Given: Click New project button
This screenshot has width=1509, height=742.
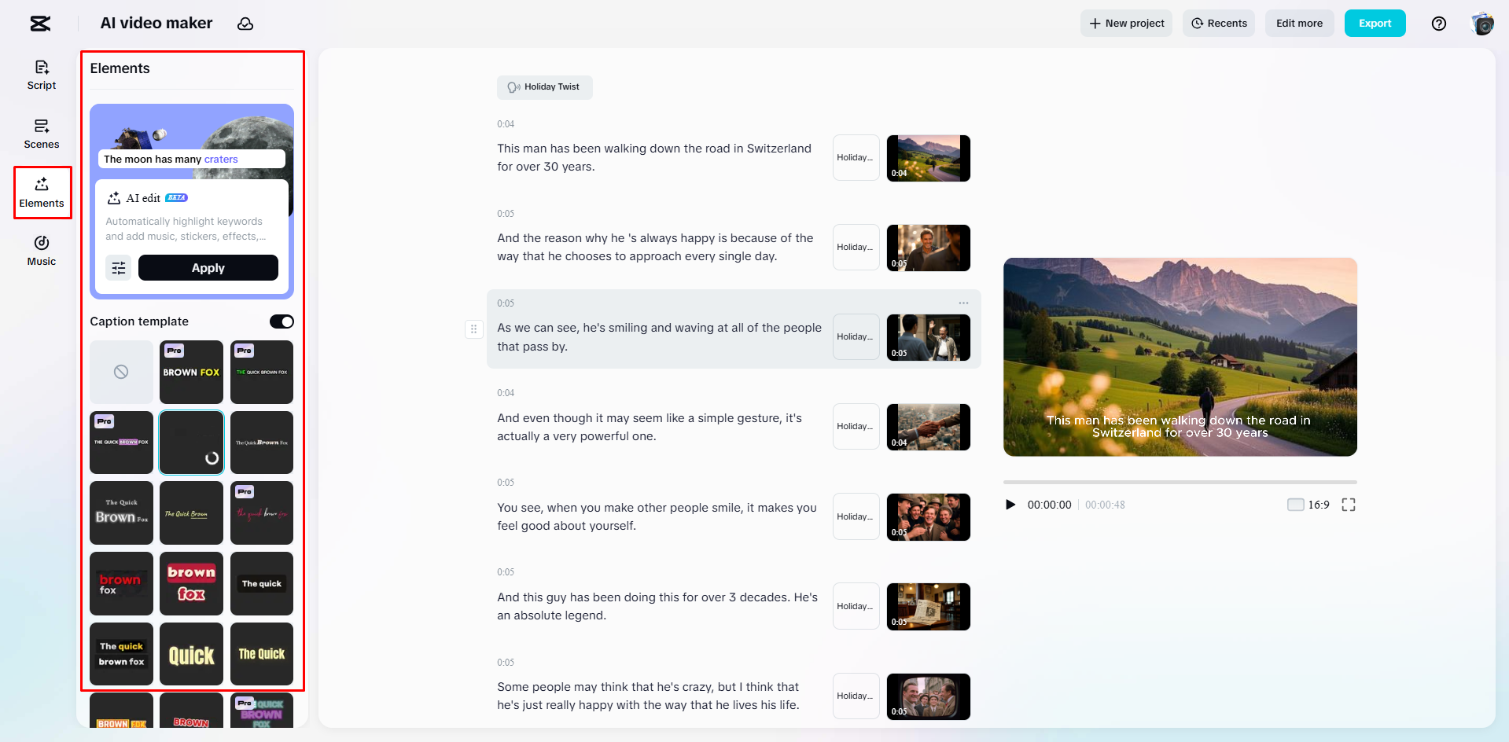Looking at the screenshot, I should tap(1126, 24).
